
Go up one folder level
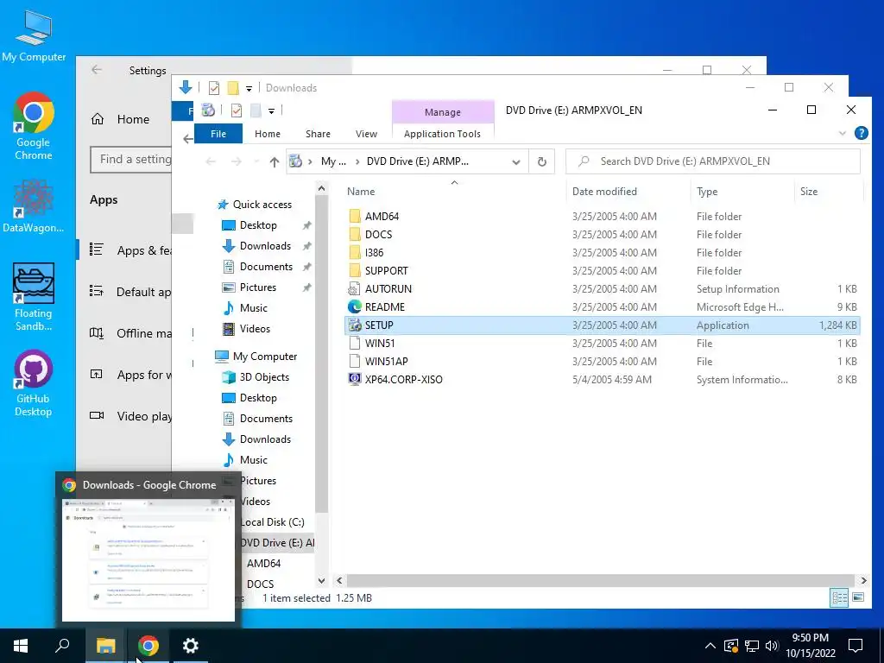coord(274,161)
